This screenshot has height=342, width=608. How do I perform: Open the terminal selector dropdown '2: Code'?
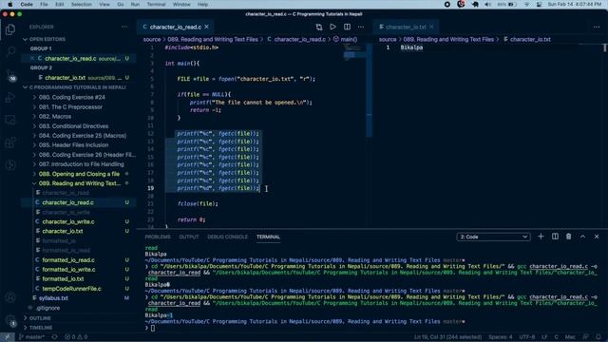pos(493,237)
